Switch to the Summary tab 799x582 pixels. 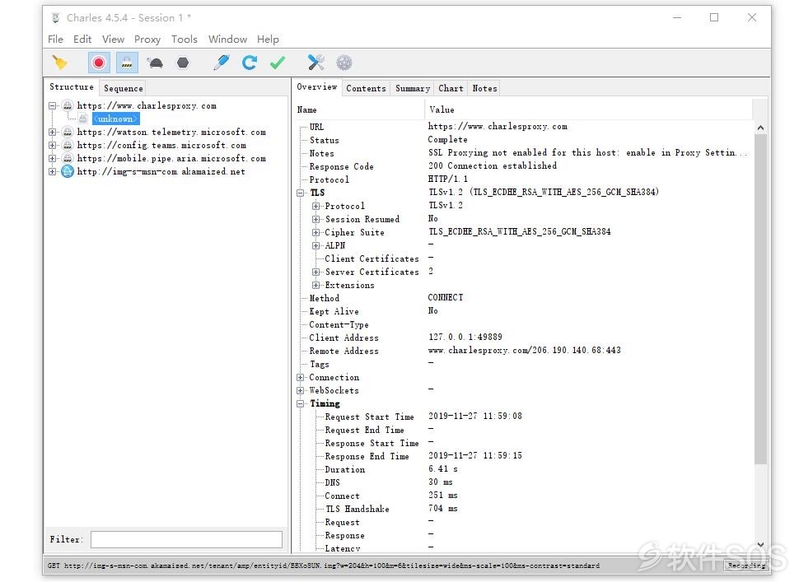[413, 88]
